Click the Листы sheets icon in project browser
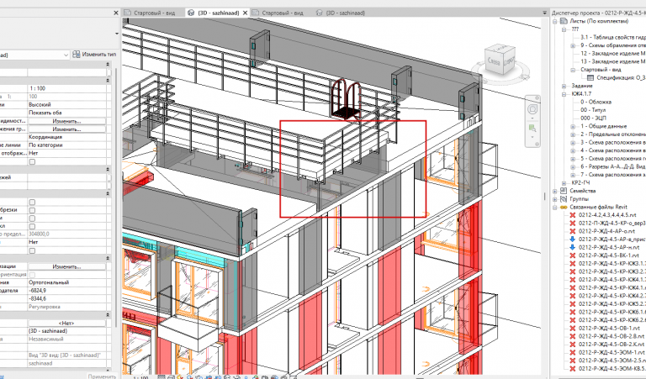 [x=564, y=21]
